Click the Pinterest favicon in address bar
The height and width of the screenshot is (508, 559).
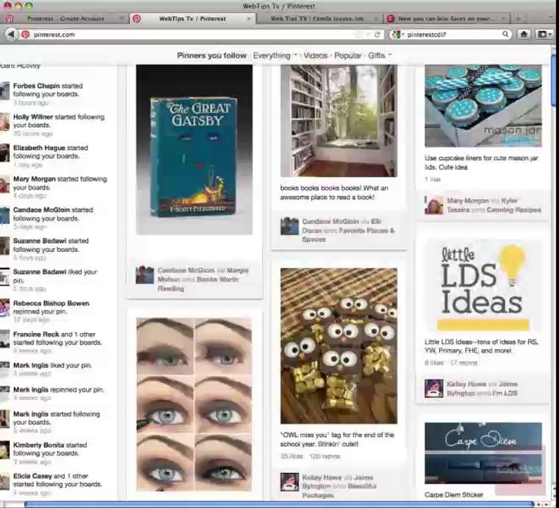click(25, 35)
